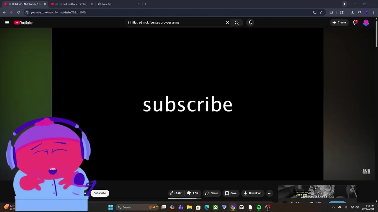Open Microsoft Edge from taskbar
Screen dimensions: 378x212
click(x=207, y=207)
